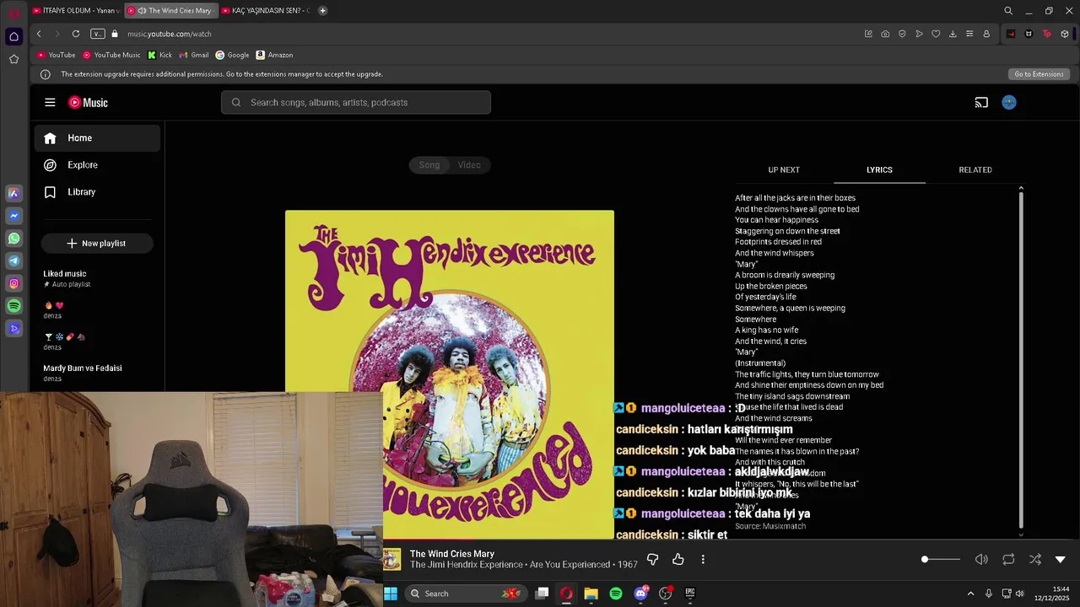
Task: Open WhatsApp in Opera sidebar
Action: point(13,239)
